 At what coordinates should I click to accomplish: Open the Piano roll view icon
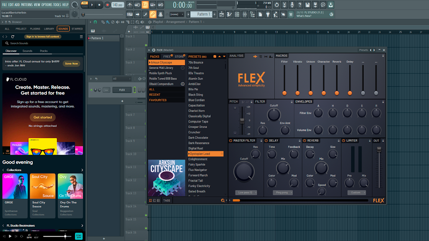[x=229, y=14]
